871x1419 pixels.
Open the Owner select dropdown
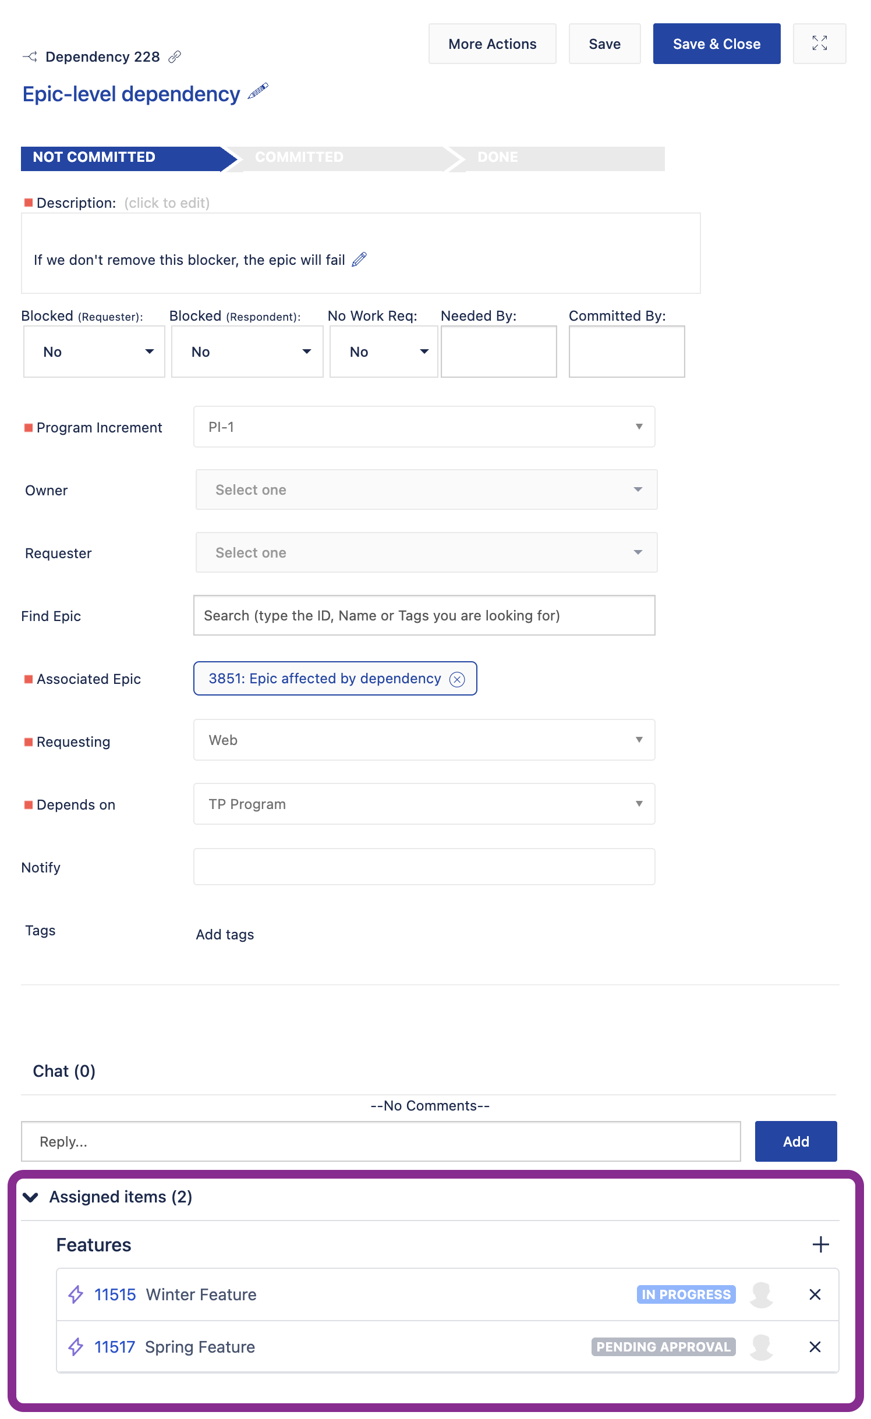click(426, 489)
